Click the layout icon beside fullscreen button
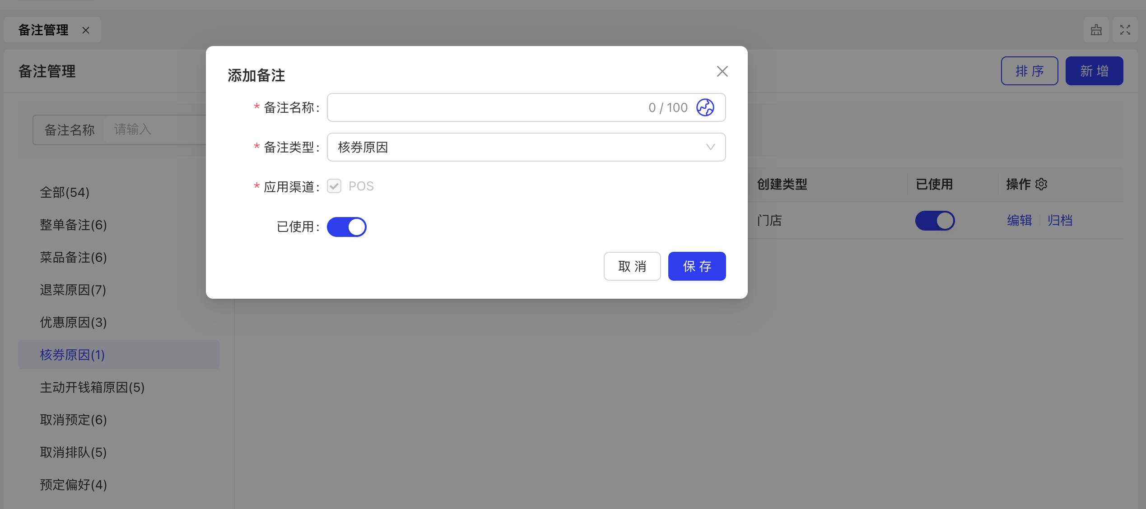This screenshot has height=509, width=1146. (1096, 30)
